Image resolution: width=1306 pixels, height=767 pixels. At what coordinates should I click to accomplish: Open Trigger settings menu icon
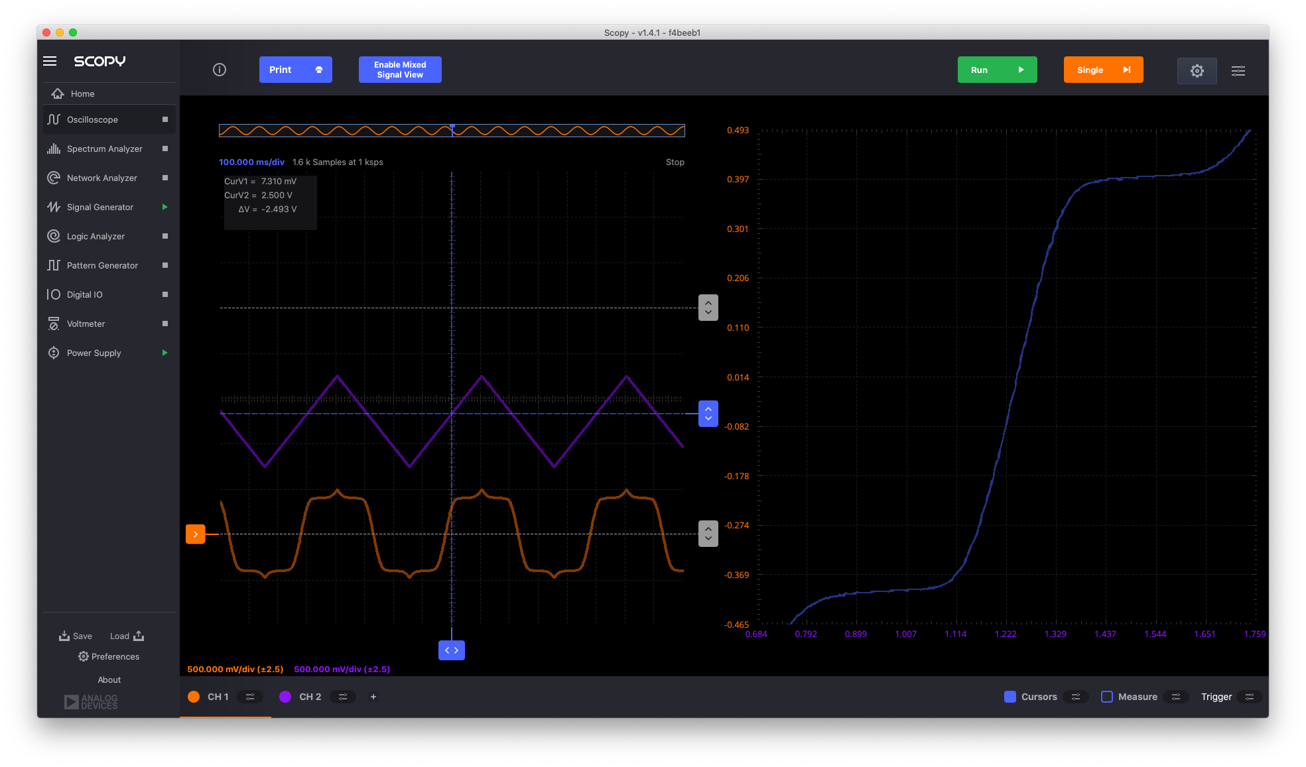coord(1250,697)
